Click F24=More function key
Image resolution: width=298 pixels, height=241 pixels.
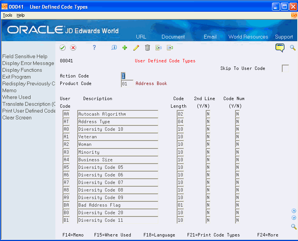pyautogui.click(x=267, y=235)
